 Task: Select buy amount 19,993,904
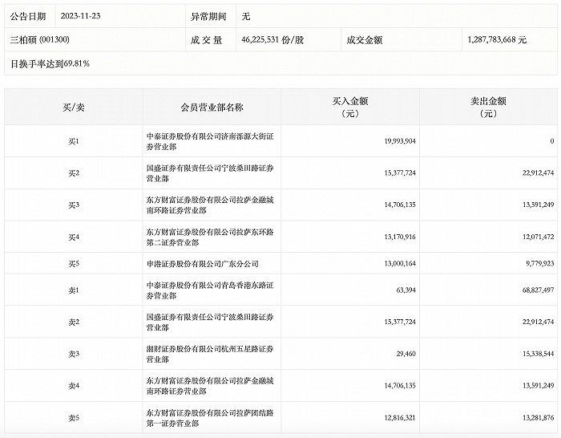tap(400, 141)
